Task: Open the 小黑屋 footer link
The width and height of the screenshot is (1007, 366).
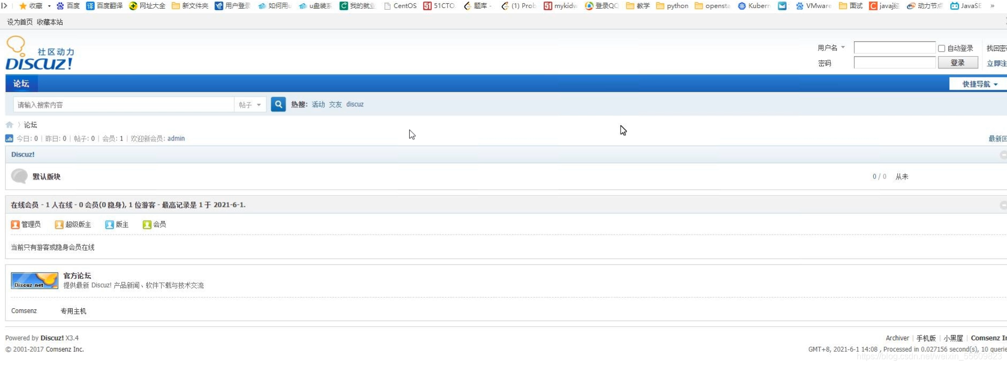Action: pyautogui.click(x=953, y=338)
